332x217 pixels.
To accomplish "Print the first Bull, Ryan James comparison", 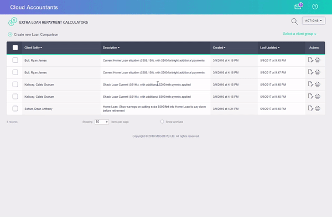I will tap(318, 60).
